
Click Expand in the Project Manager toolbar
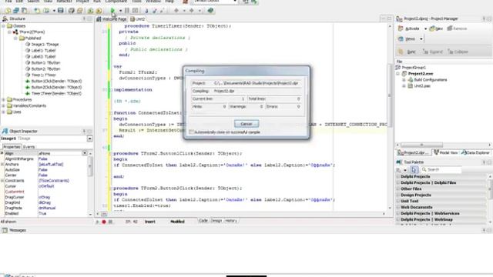click(x=432, y=52)
